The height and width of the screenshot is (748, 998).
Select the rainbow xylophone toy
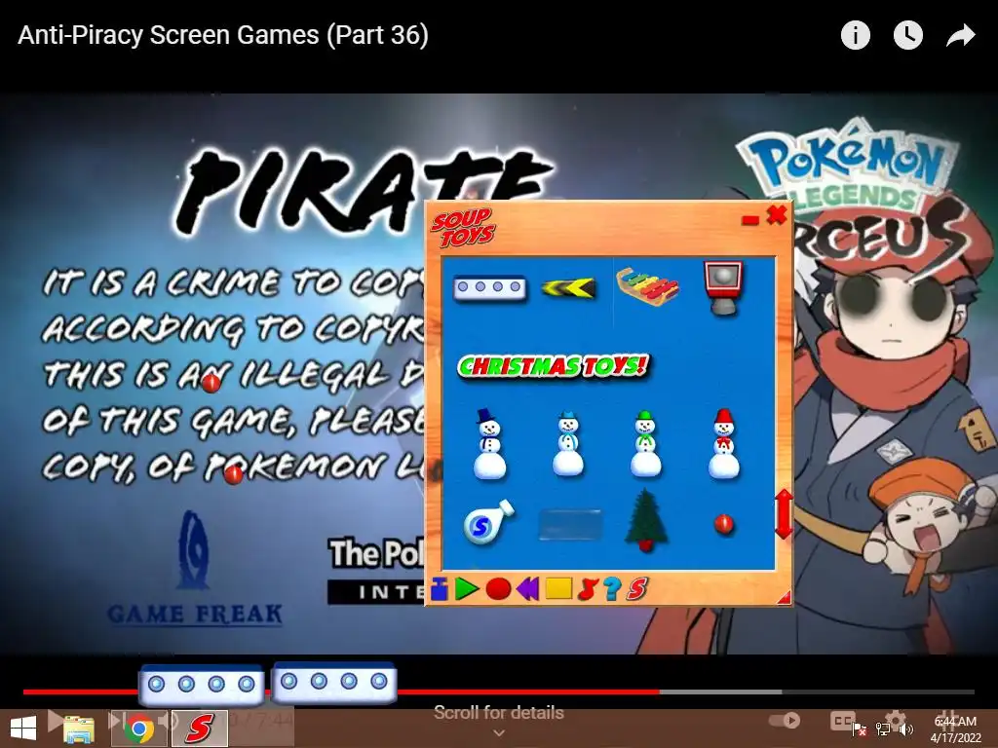pos(647,287)
